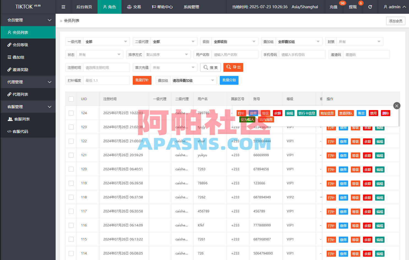Focus the 用户名称 input field

(x=235, y=54)
